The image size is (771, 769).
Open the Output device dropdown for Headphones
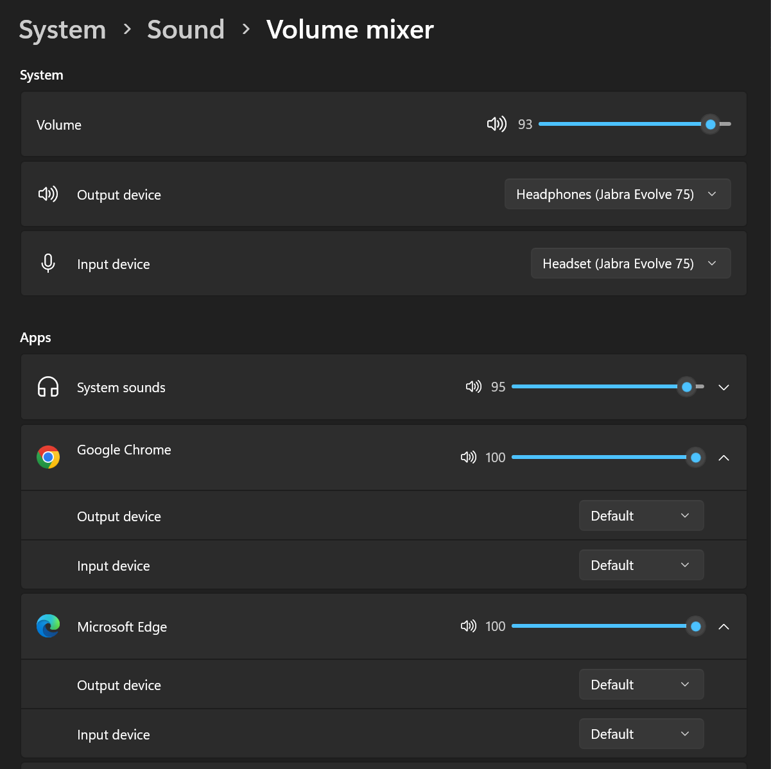[617, 194]
